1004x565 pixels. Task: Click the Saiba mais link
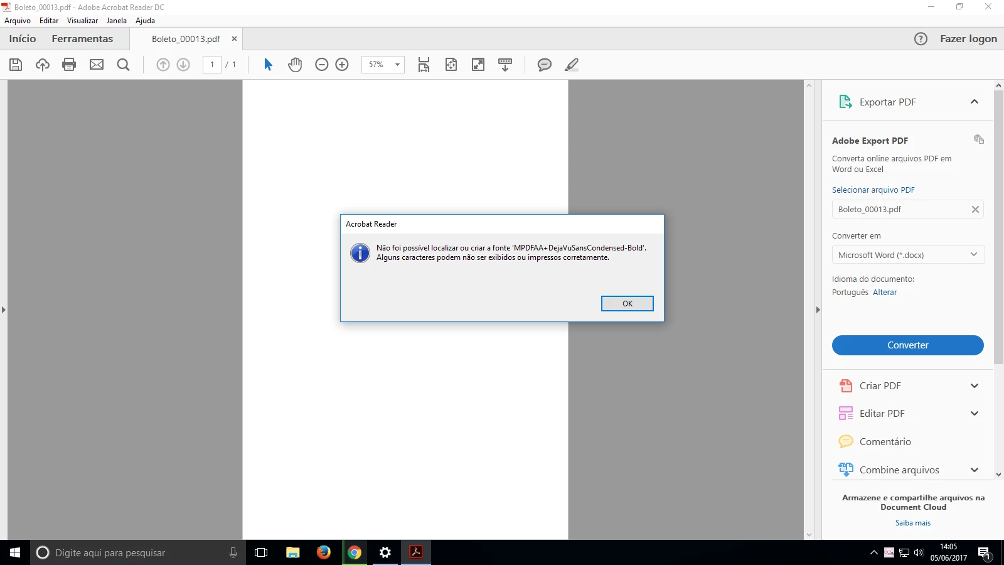point(913,523)
